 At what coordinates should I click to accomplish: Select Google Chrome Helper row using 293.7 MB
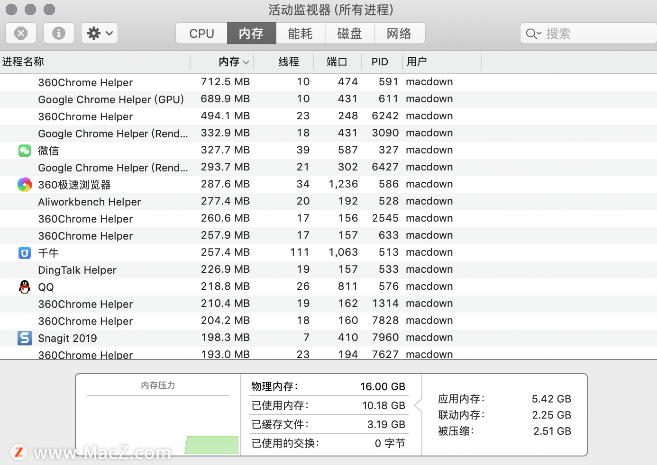point(328,168)
